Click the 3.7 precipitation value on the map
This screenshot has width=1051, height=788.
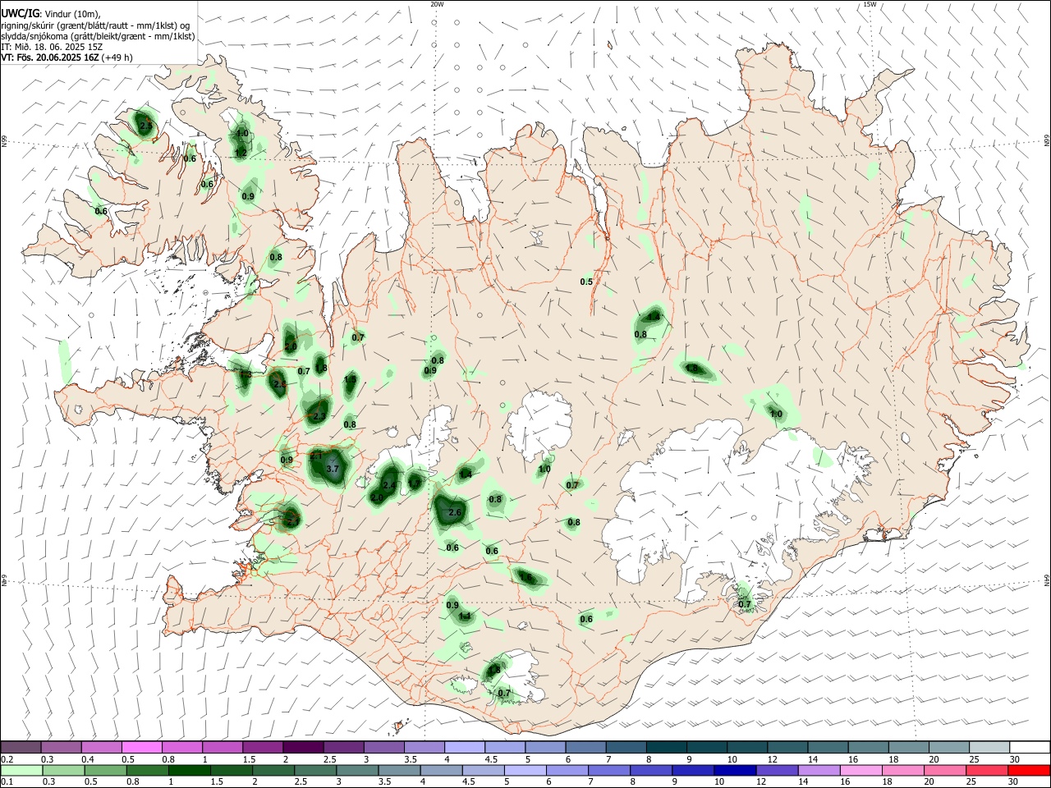tap(333, 469)
